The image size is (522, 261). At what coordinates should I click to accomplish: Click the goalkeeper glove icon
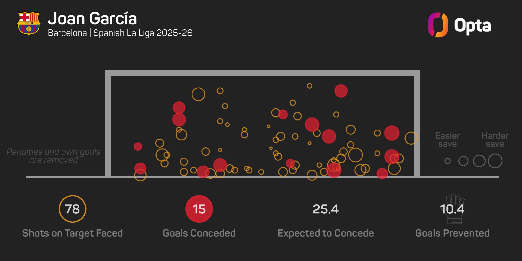point(454,209)
